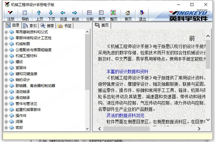Expand the 管件与管法兰 tree node

coord(6,104)
